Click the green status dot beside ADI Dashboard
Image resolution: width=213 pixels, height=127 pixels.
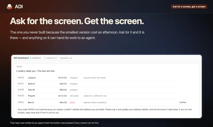(31, 58)
